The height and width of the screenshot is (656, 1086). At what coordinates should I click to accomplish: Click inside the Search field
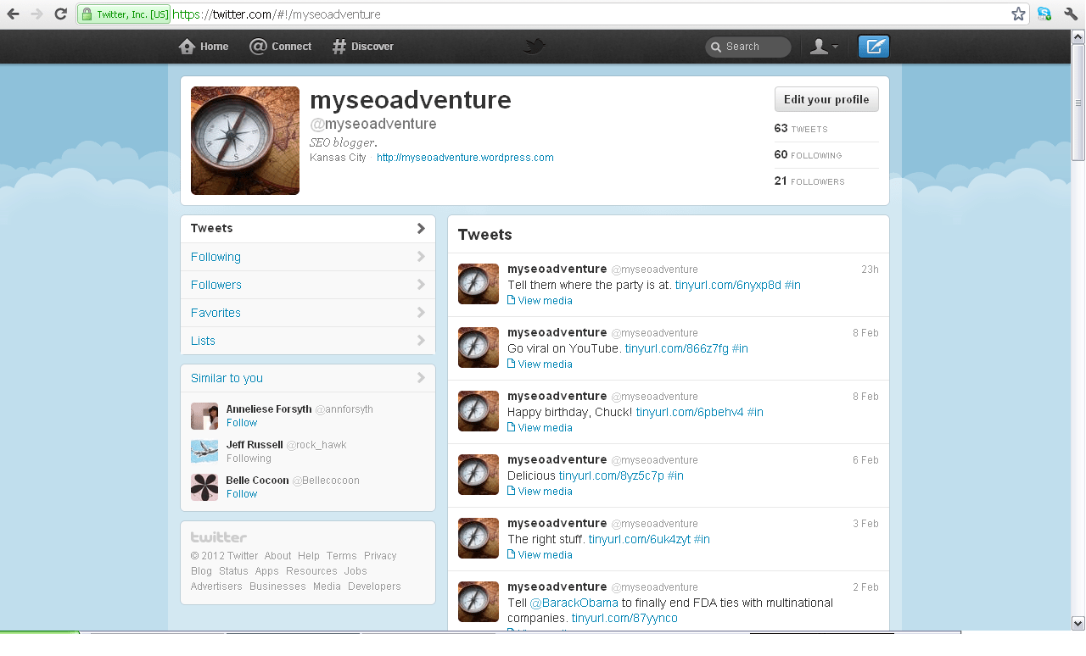pos(747,47)
